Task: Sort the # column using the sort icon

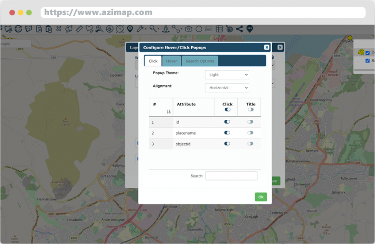Action: point(169,112)
